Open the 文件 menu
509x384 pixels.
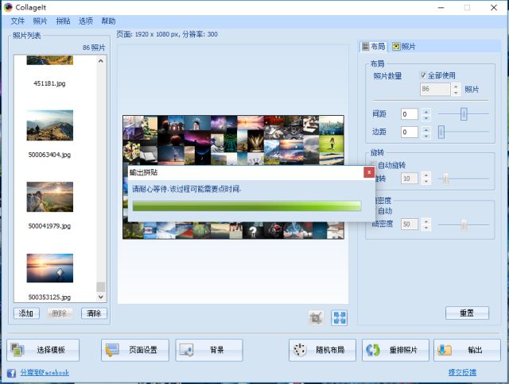point(17,21)
